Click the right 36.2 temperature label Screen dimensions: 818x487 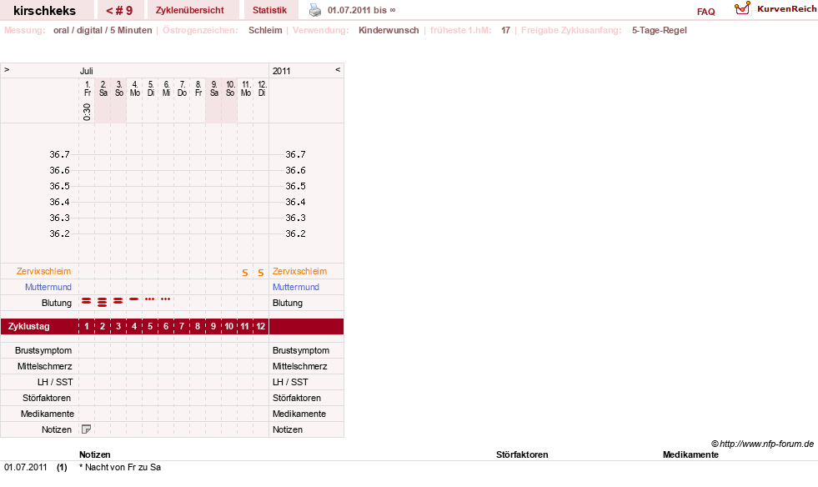(x=295, y=233)
